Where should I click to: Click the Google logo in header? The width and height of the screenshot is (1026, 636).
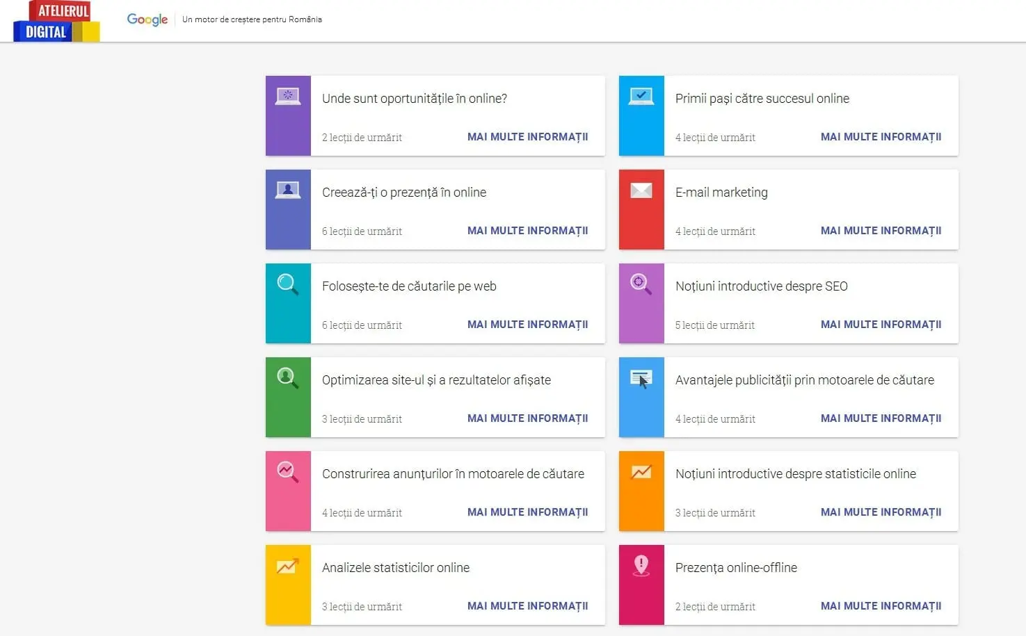coord(147,19)
